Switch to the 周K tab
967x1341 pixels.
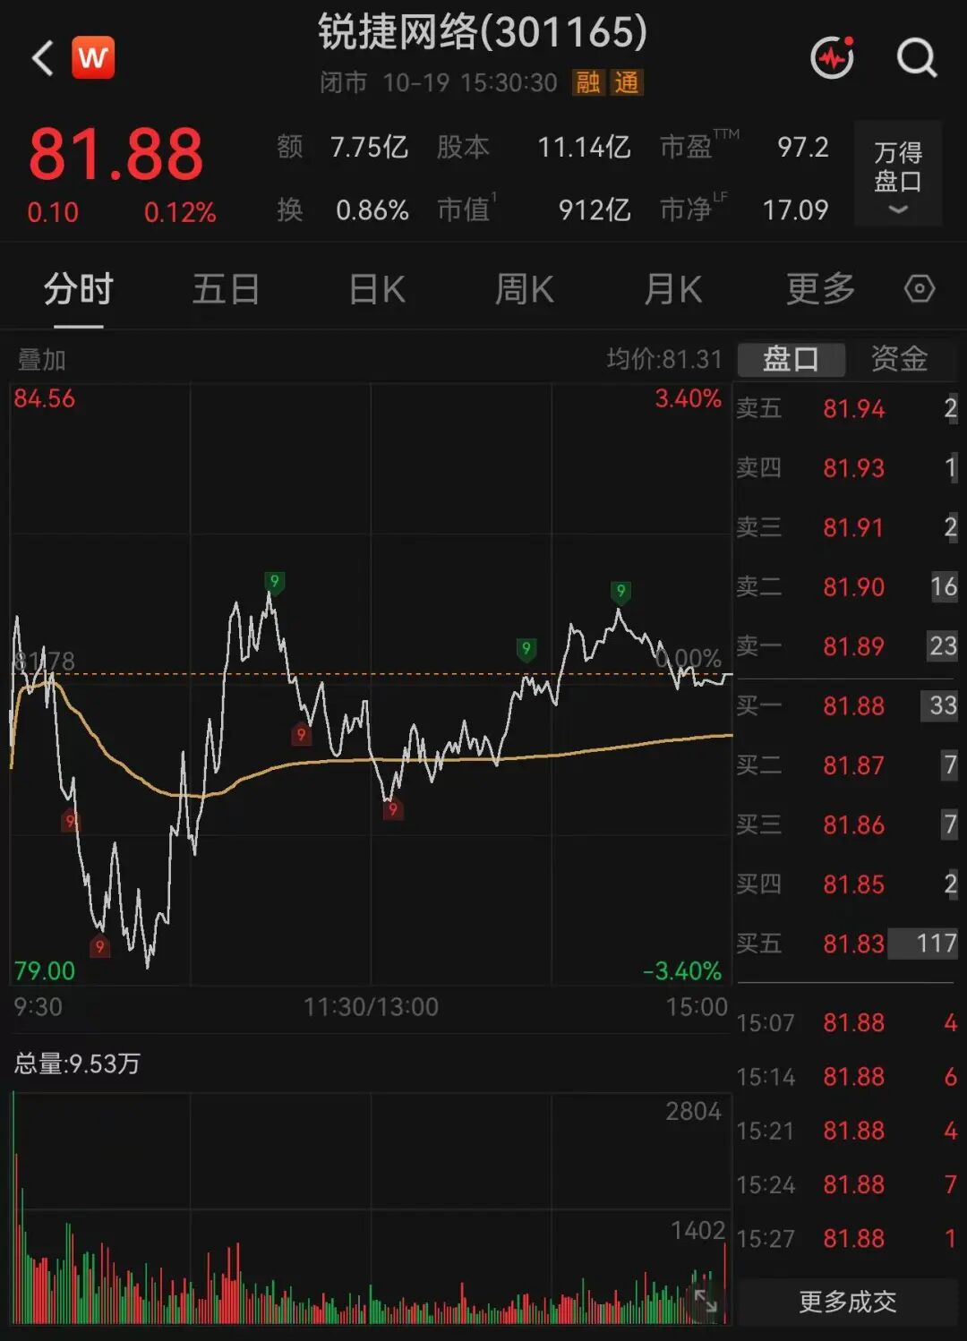[x=525, y=289]
